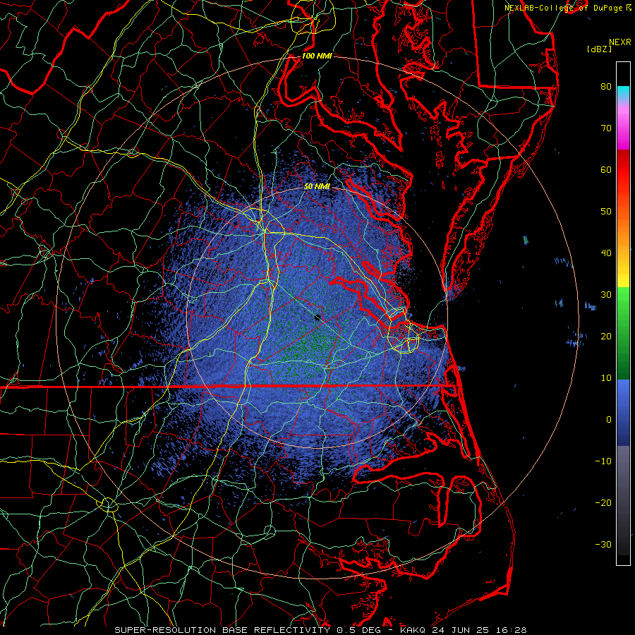Click the 70 dBZ scale value
Image resolution: width=635 pixels, height=635 pixels.
tap(606, 128)
